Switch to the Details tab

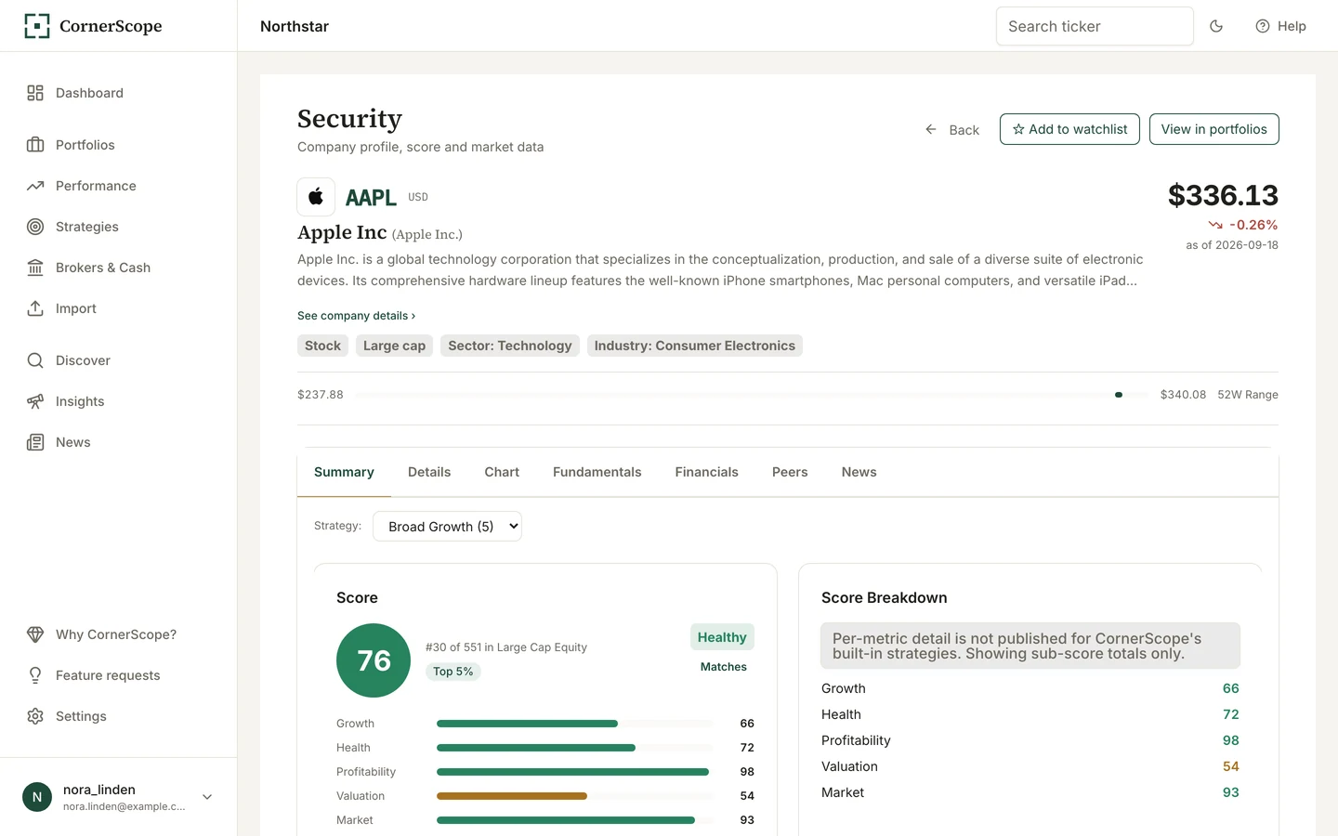(x=429, y=472)
